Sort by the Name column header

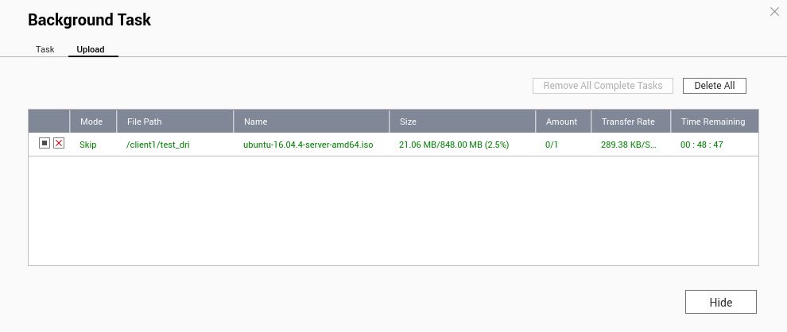point(256,122)
